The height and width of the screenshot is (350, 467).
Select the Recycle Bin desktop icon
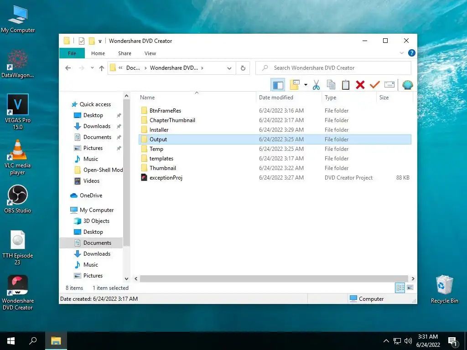(x=444, y=289)
